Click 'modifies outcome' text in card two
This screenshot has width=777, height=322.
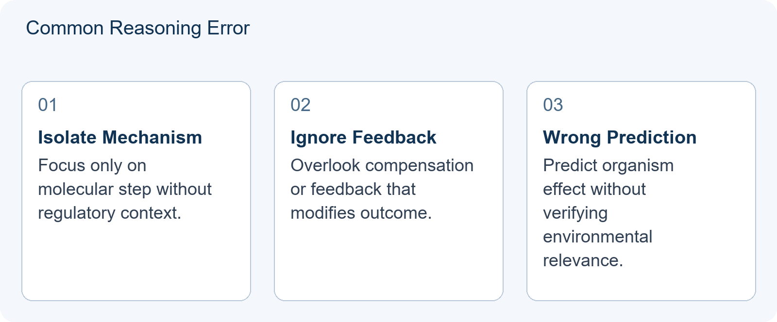361,213
